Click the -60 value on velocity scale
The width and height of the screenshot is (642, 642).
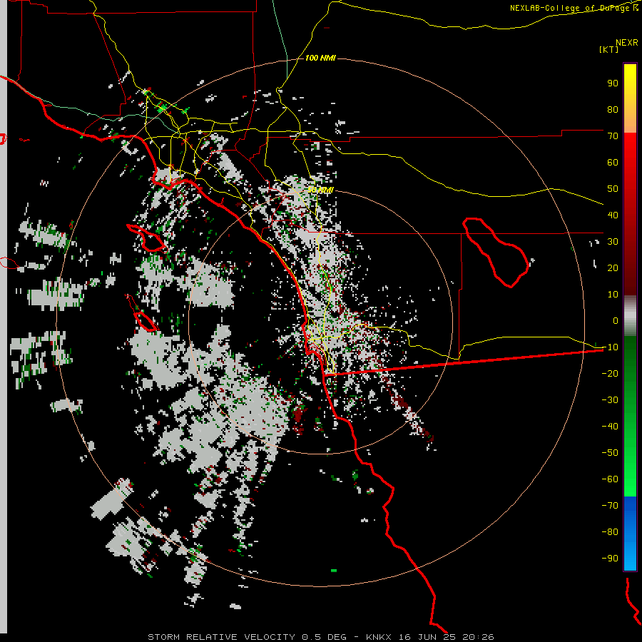tap(610, 479)
